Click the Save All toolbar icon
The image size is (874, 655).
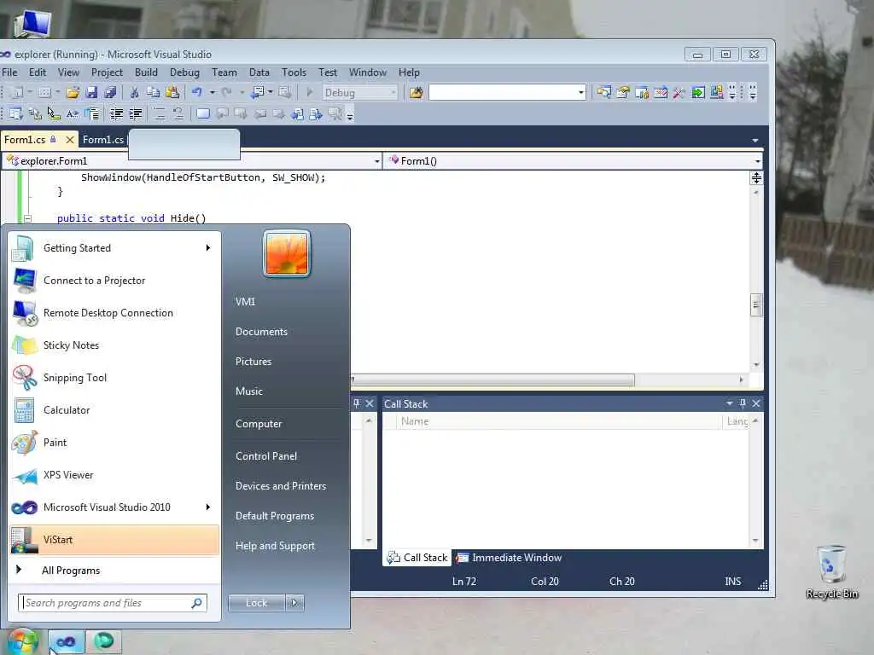point(110,92)
